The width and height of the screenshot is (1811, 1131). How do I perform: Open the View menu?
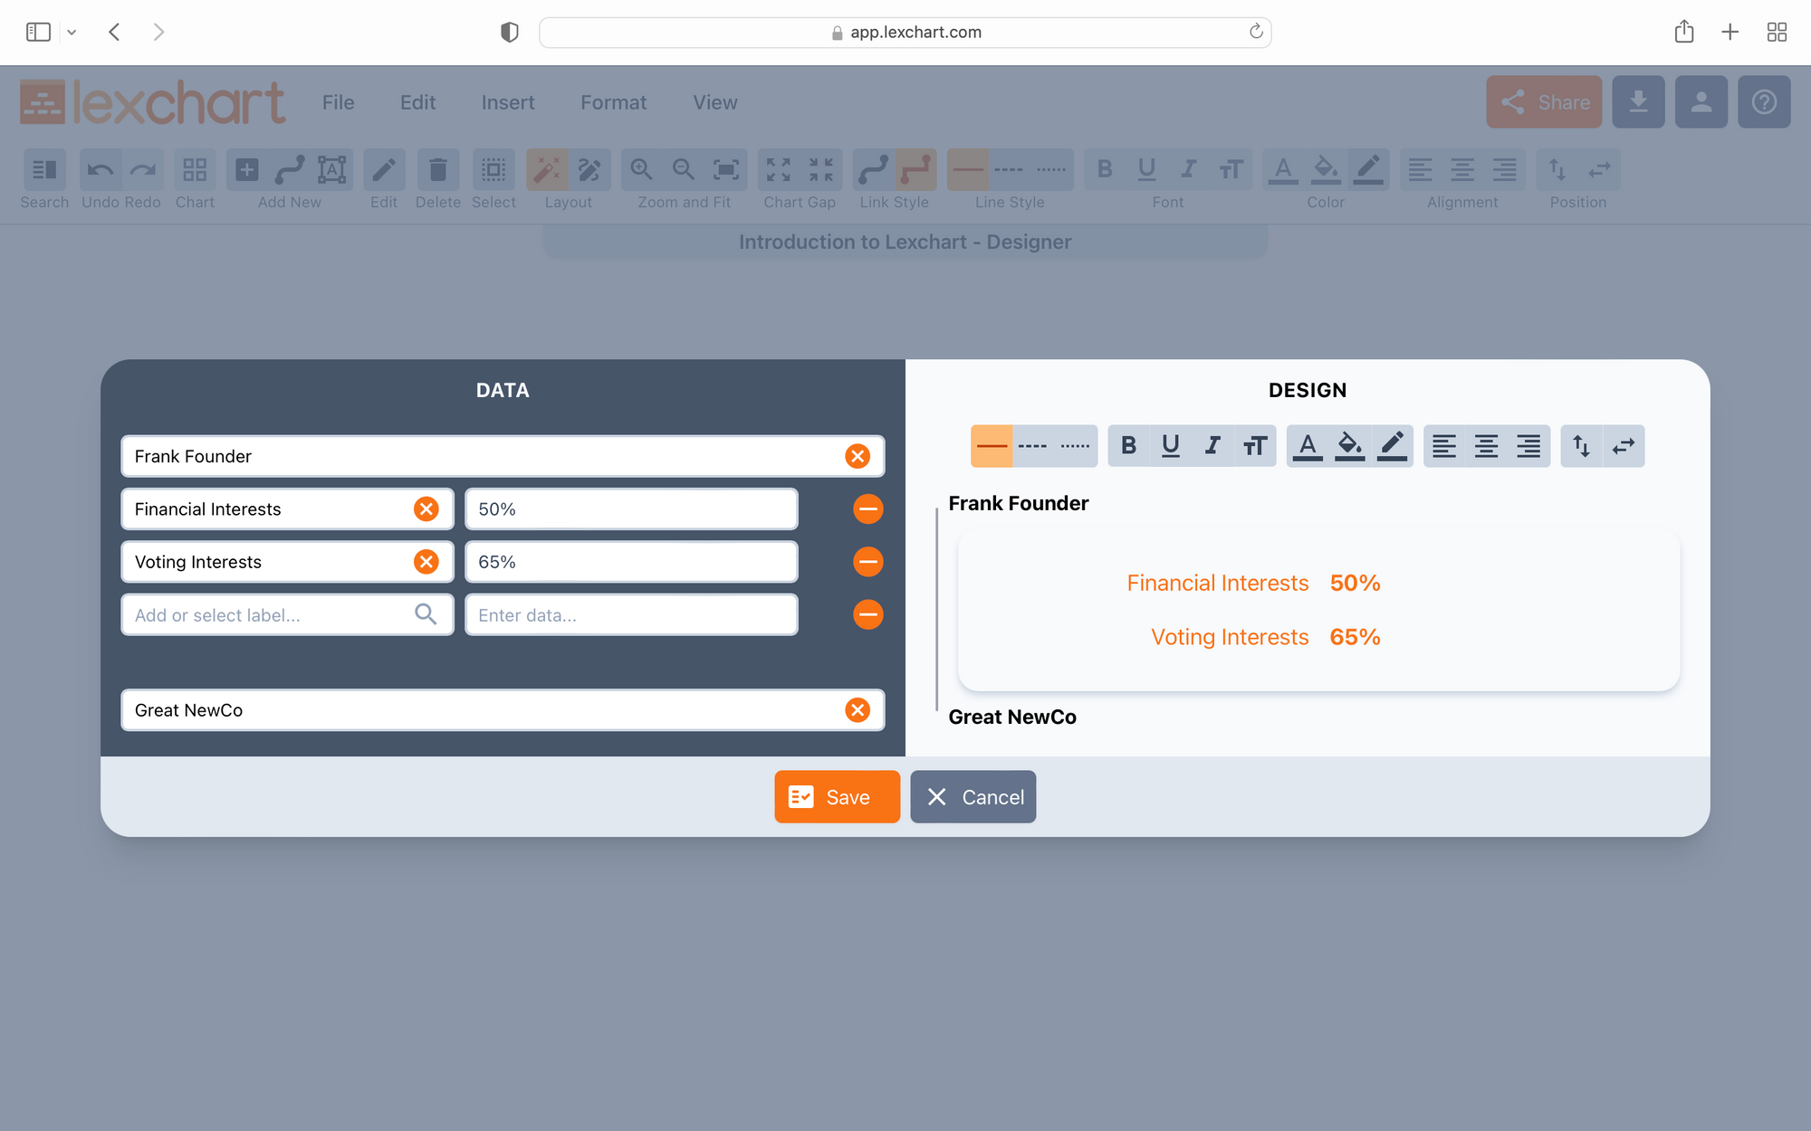coord(715,102)
